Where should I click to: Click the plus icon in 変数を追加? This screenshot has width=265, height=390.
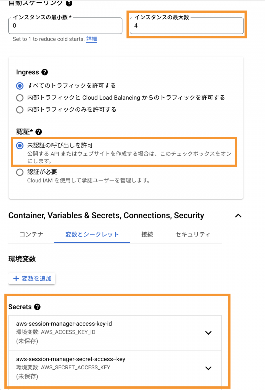coord(16,278)
